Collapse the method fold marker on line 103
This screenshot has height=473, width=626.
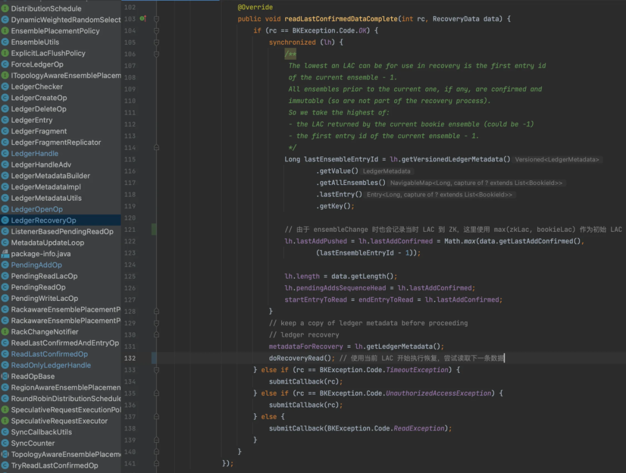[156, 19]
